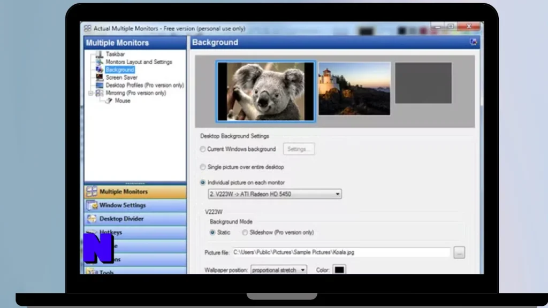Click the Multiple Monitors section icon

(x=92, y=191)
